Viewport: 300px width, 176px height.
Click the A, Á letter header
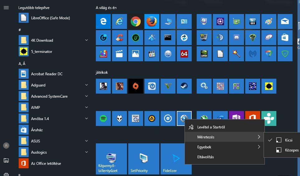22,64
